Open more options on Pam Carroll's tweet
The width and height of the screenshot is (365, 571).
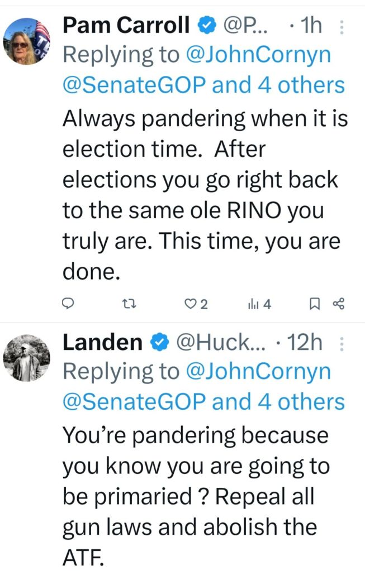tap(342, 26)
